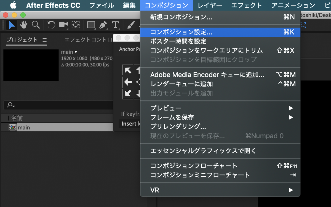Select the Zoom magnifier tool
Viewport: 331px width, 207px height.
click(36, 25)
